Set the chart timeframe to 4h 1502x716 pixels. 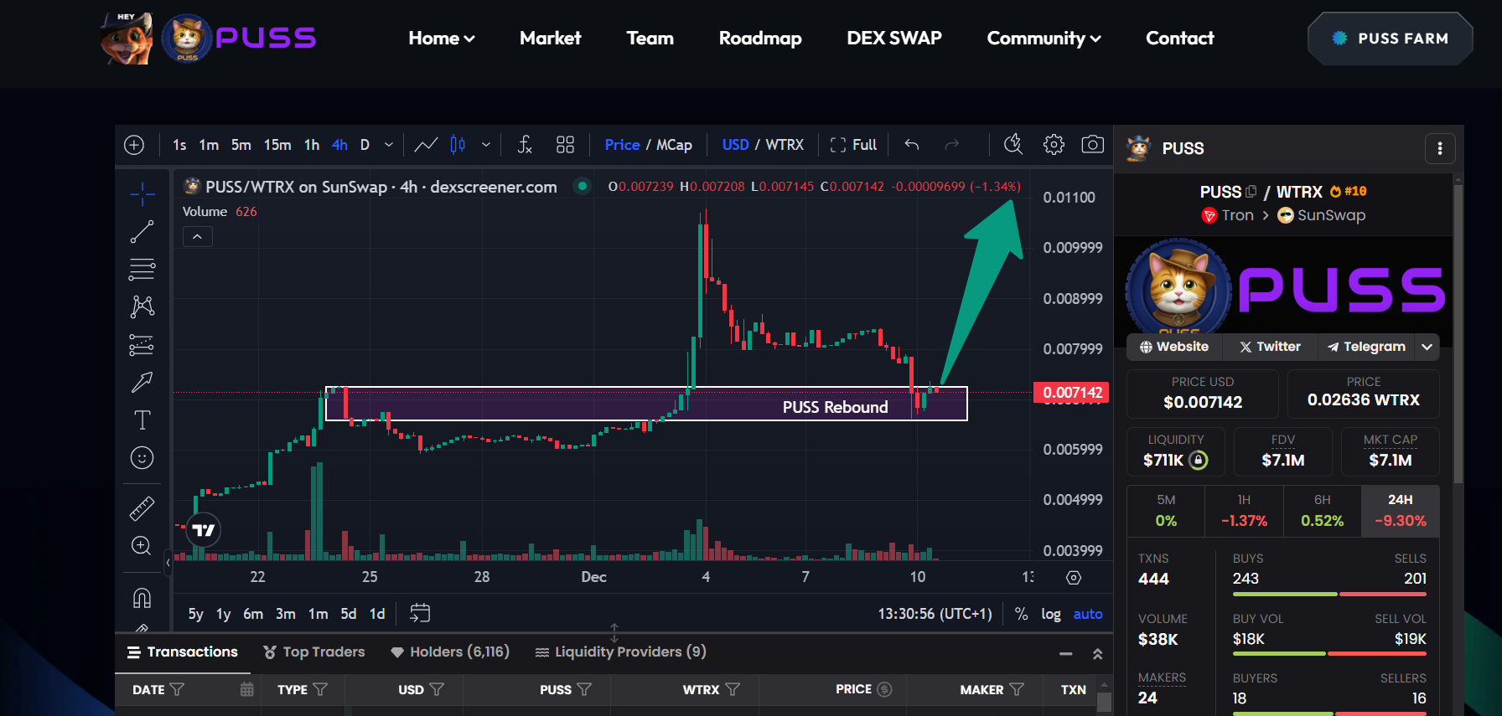pyautogui.click(x=339, y=145)
